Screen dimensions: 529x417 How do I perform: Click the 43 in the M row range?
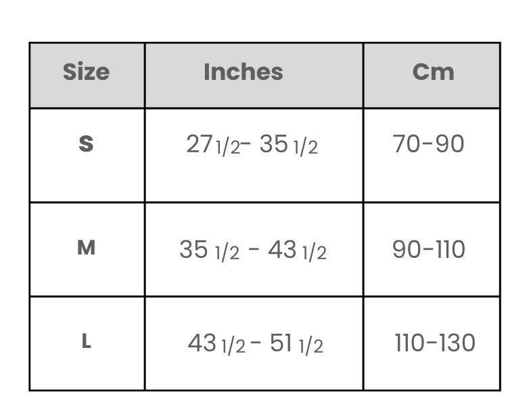282,249
